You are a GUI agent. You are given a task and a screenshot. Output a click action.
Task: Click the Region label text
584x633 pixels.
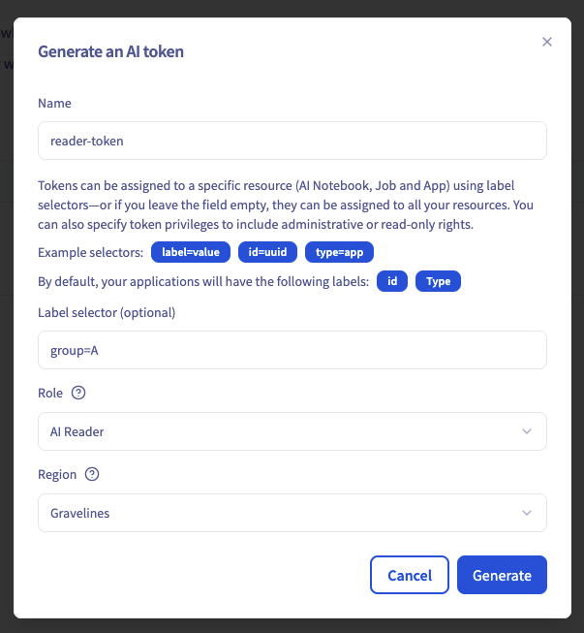(x=57, y=475)
